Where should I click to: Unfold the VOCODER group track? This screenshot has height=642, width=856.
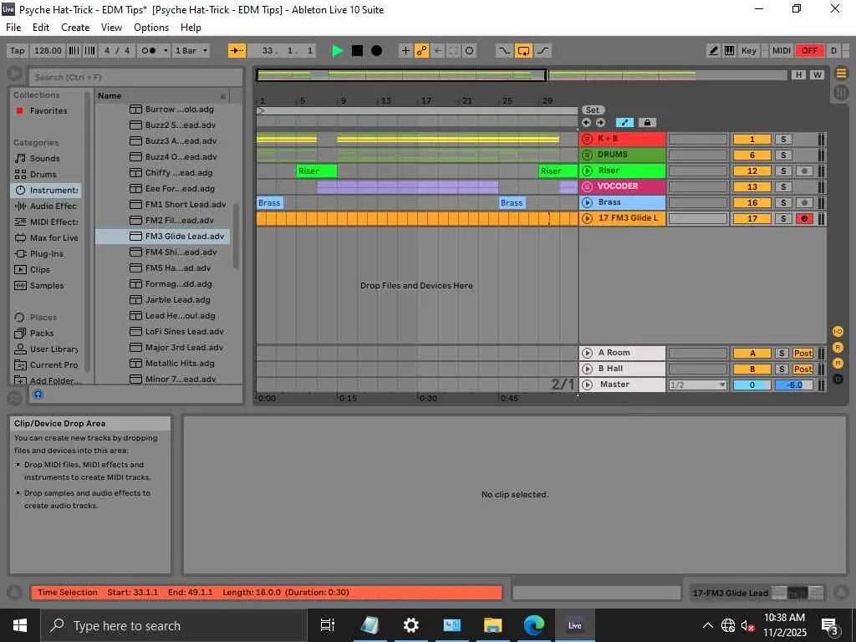coord(588,186)
